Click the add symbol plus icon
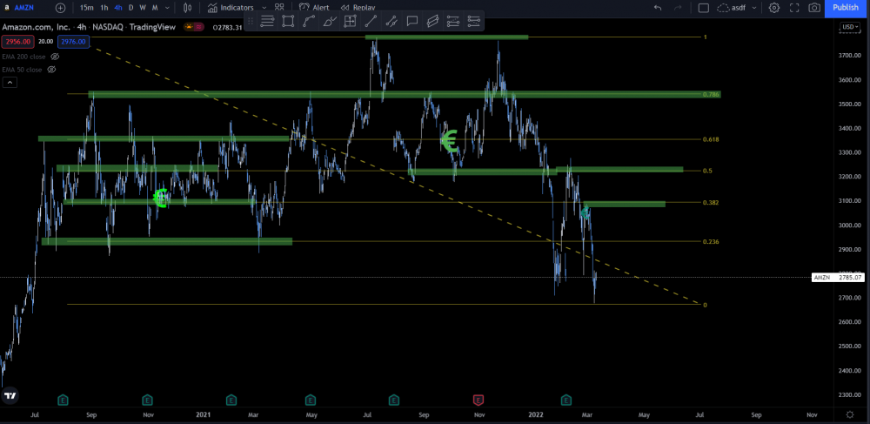This screenshot has height=424, width=870. tap(61, 8)
